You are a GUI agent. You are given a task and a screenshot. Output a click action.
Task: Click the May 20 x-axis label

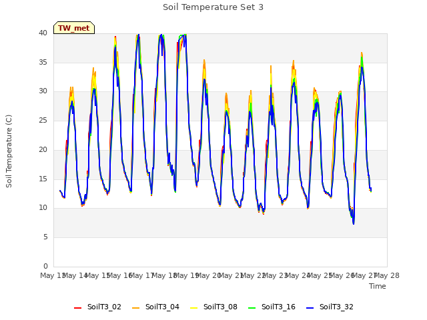[208, 275]
